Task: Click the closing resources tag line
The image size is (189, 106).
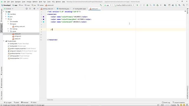Action: [x=52, y=40]
